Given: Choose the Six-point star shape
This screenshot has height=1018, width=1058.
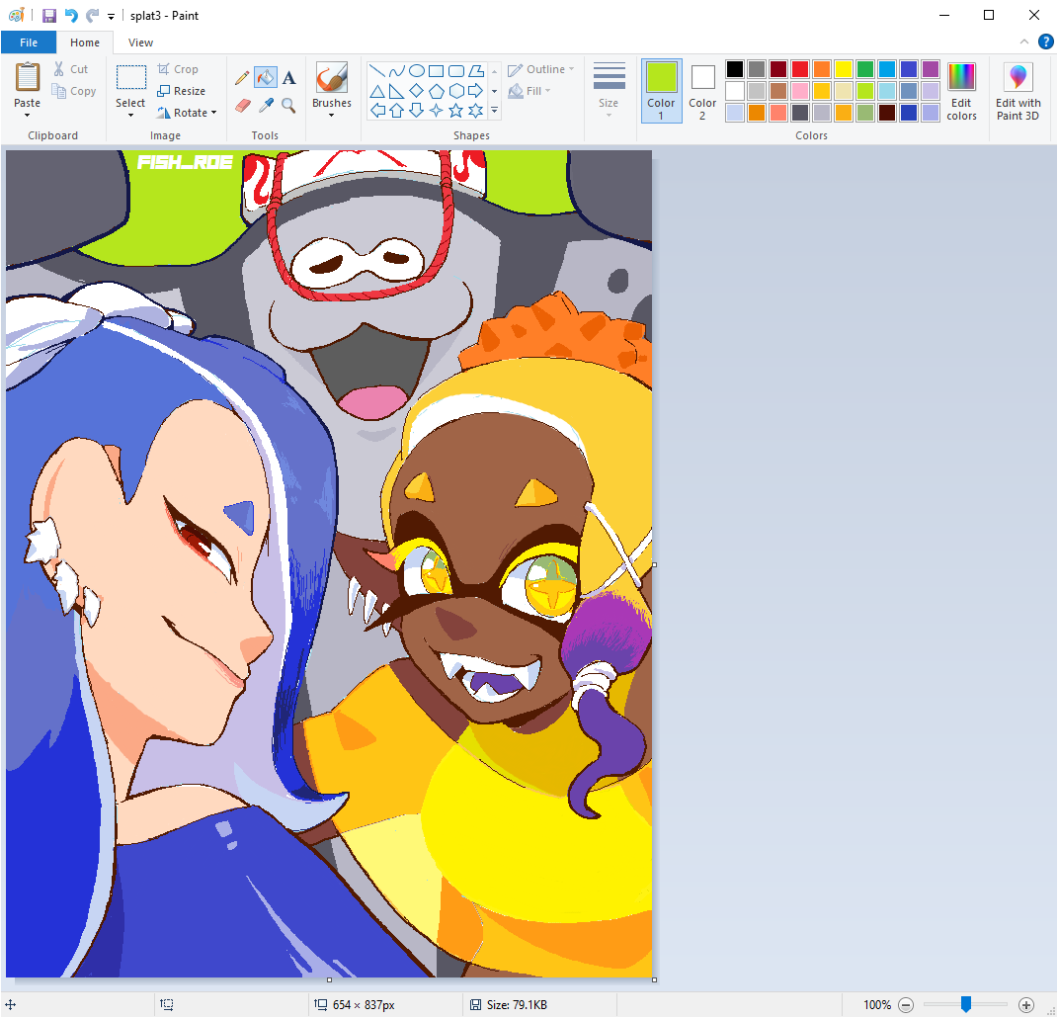Looking at the screenshot, I should click(x=476, y=111).
